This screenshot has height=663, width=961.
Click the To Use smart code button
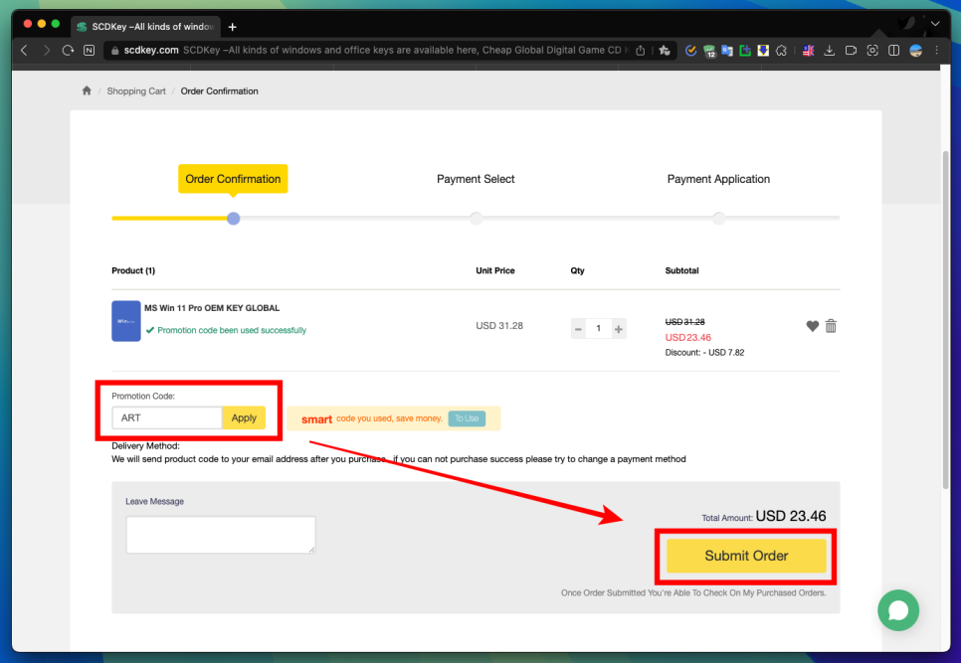point(467,418)
